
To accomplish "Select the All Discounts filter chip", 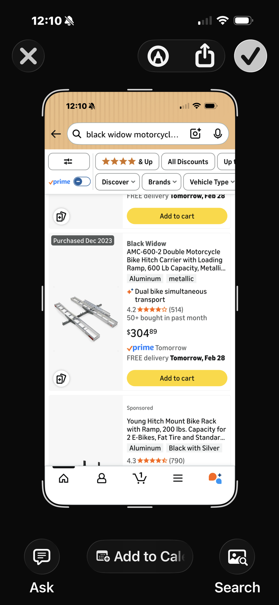I will (188, 162).
